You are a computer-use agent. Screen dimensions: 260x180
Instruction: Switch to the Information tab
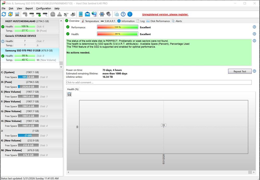tap(126, 21)
